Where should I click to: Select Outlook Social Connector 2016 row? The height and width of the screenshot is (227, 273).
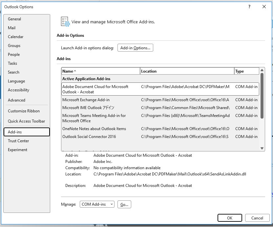[160, 137]
